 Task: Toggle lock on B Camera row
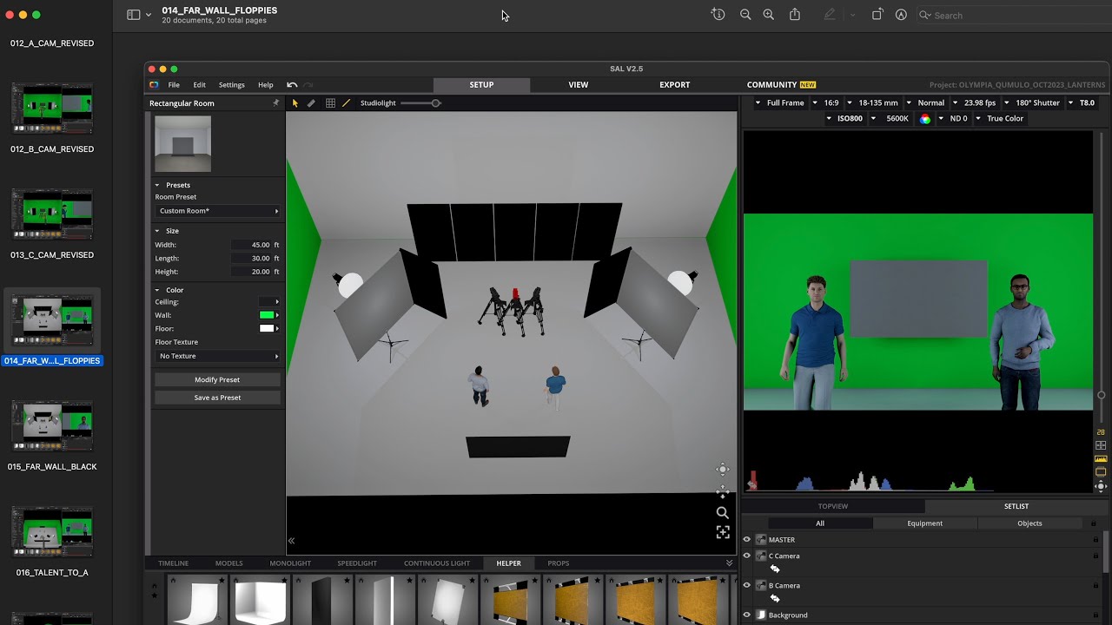pos(1095,586)
